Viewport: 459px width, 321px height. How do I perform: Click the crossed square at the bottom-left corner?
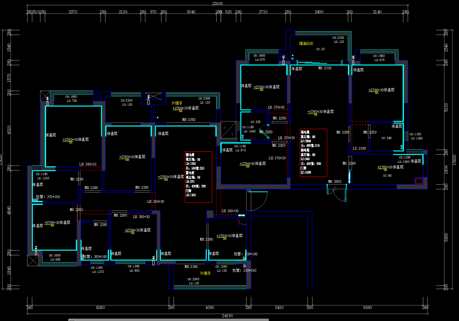(x=33, y=261)
